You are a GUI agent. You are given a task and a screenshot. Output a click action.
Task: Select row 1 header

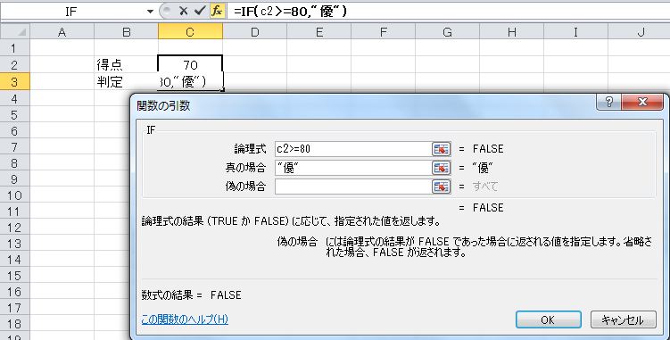click(15, 48)
